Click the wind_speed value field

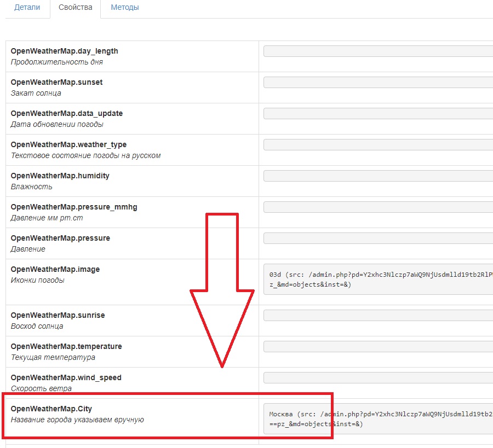(378, 377)
